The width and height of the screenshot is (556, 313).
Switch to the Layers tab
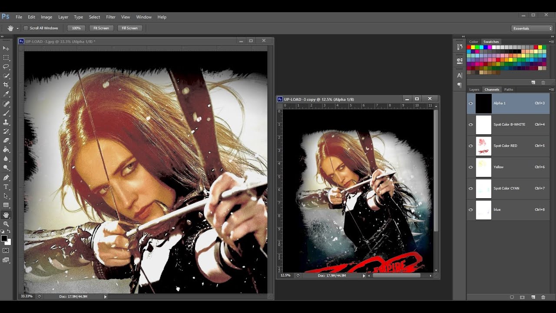coord(474,90)
